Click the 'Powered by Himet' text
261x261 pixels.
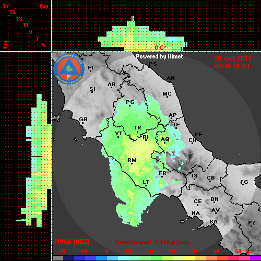[x=159, y=56]
